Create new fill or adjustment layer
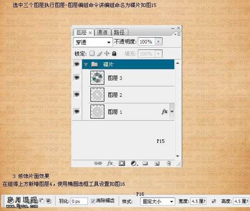 (x=134, y=163)
